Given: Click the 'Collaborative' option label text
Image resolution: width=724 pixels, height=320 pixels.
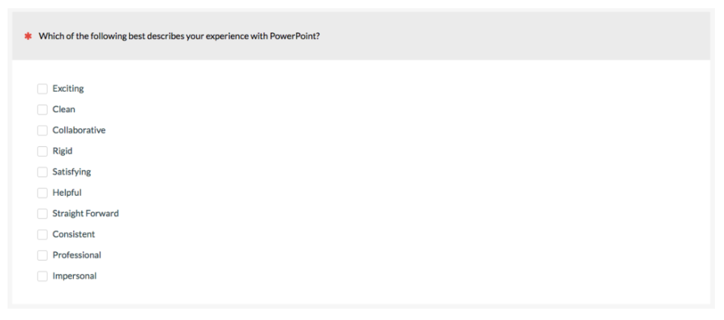Looking at the screenshot, I should pos(79,130).
